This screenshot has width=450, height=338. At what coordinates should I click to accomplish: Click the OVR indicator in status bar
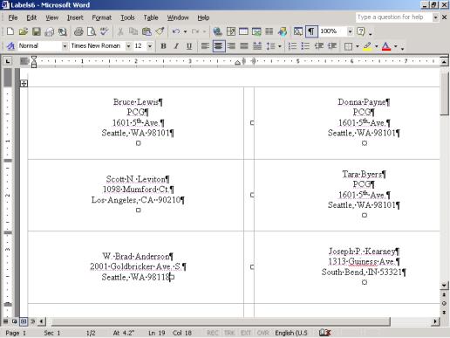pyautogui.click(x=262, y=333)
